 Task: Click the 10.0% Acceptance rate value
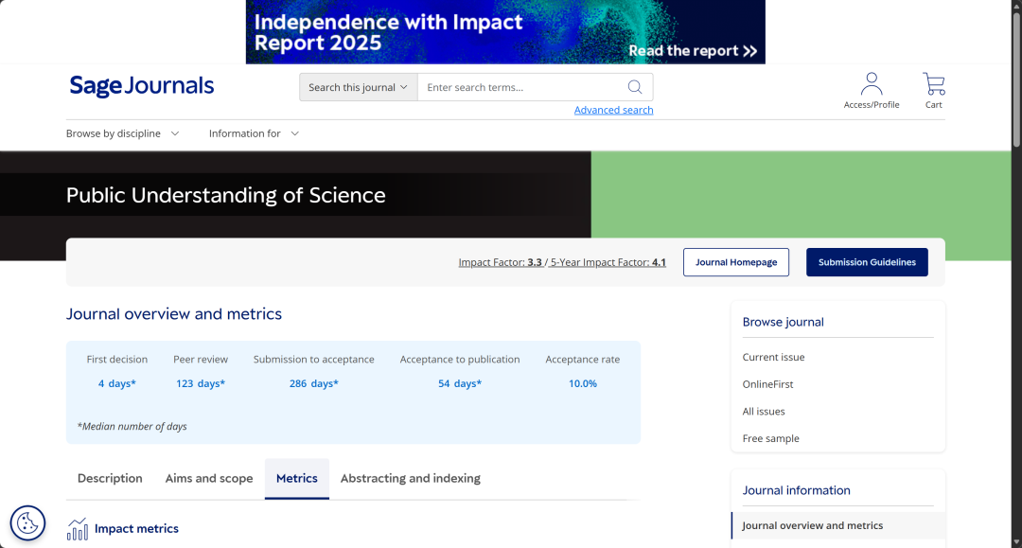[583, 384]
